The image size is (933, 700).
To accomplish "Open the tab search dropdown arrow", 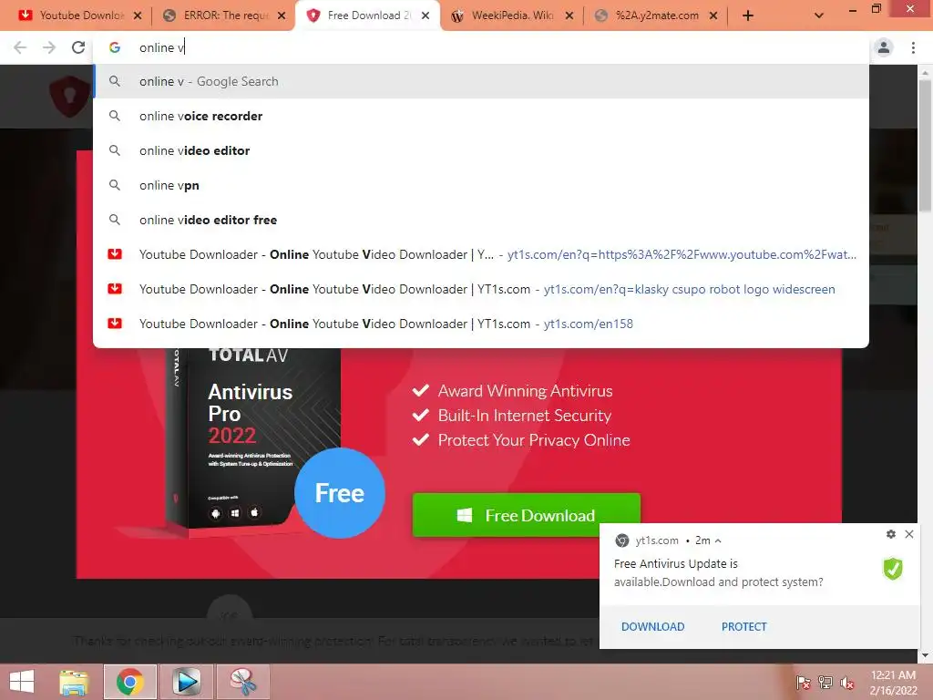I will click(819, 16).
